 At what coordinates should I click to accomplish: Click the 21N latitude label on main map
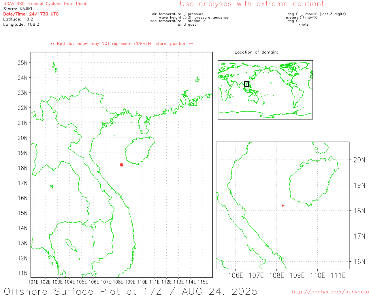click(x=23, y=123)
